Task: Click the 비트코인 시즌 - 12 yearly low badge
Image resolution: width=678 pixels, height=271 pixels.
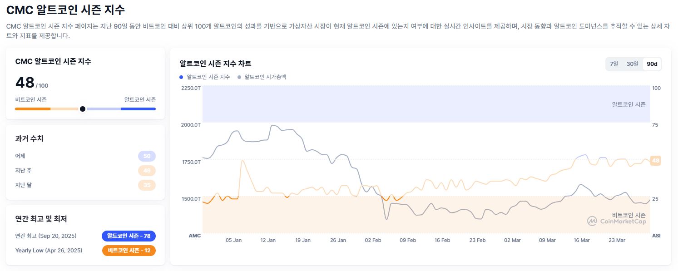Action: coord(129,250)
